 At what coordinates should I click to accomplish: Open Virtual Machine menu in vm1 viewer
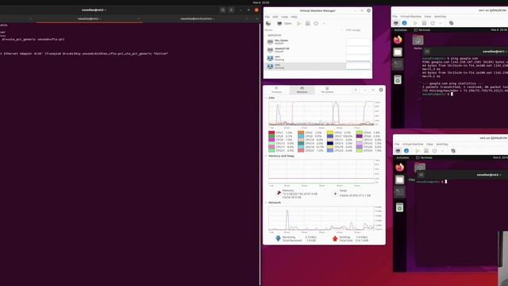point(410,17)
